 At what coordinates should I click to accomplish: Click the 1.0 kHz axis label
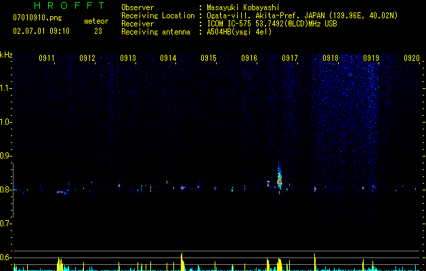6,122
